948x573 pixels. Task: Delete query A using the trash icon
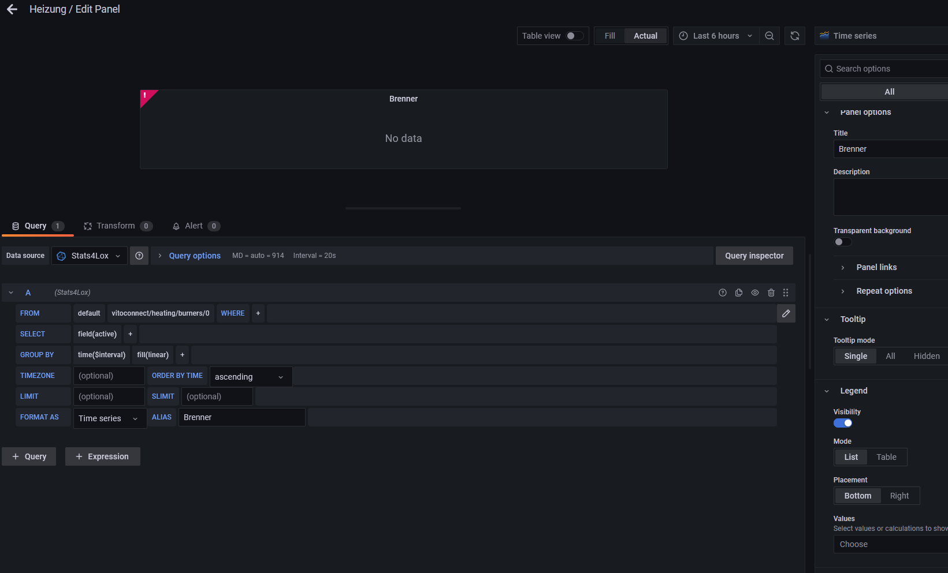tap(771, 293)
